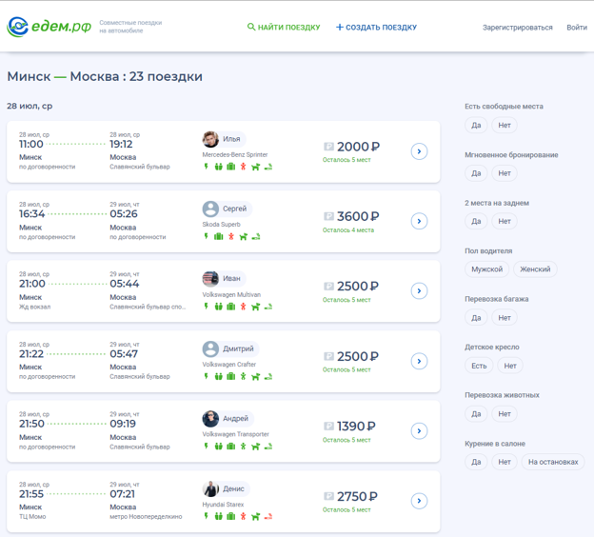Click the payment icon beside 1390 ₽
The width and height of the screenshot is (594, 537).
328,427
